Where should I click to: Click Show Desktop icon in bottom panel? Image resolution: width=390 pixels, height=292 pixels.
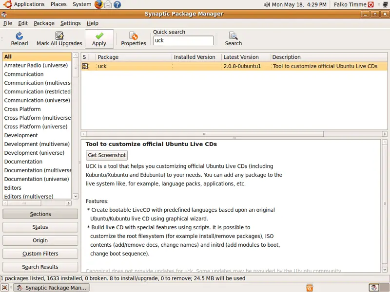[5, 288]
